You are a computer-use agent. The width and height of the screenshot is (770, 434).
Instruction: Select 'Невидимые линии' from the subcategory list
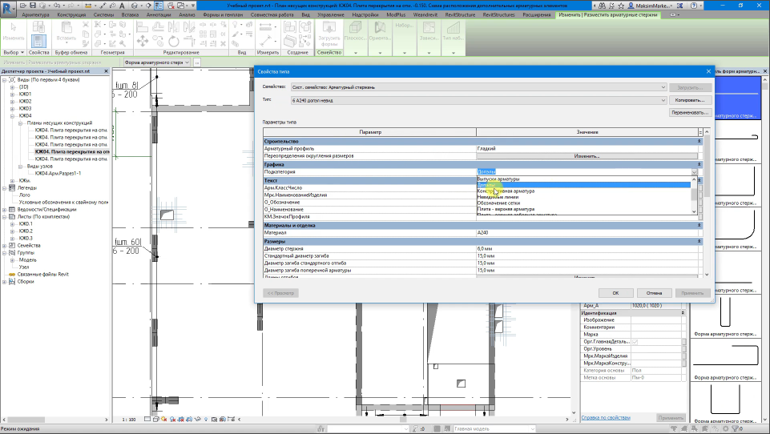pos(498,198)
